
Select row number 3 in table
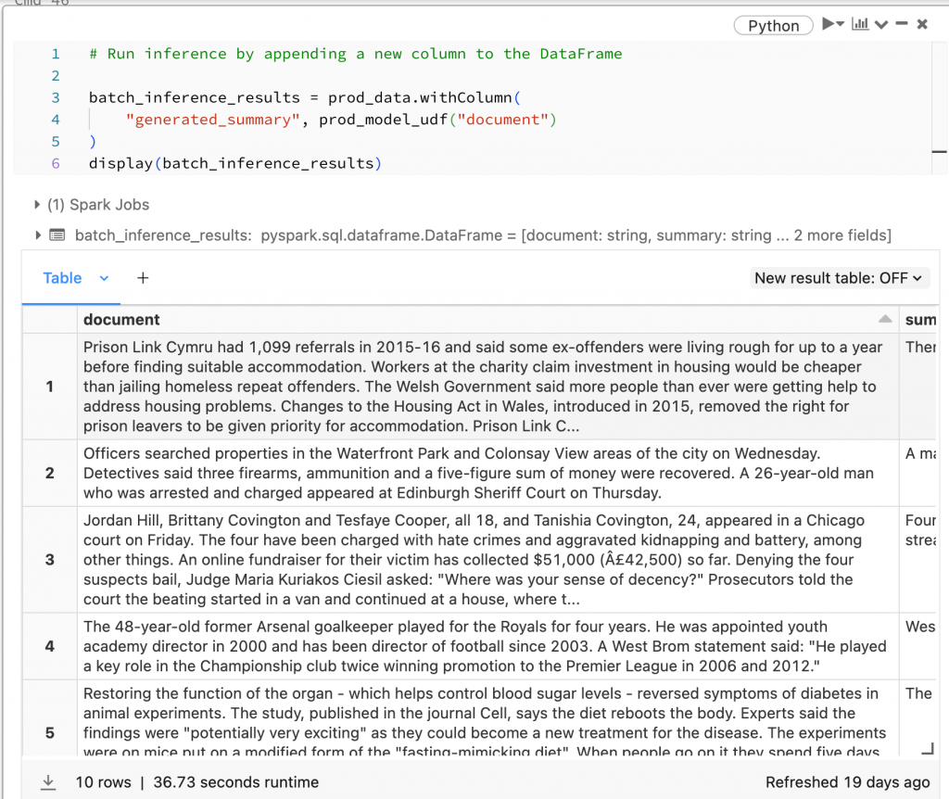point(50,559)
